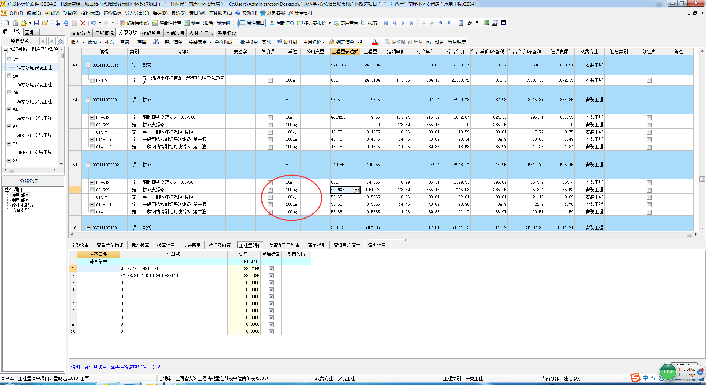Check 估价项目 box for C2B-9 row
The width and height of the screenshot is (706, 385).
(270, 80)
